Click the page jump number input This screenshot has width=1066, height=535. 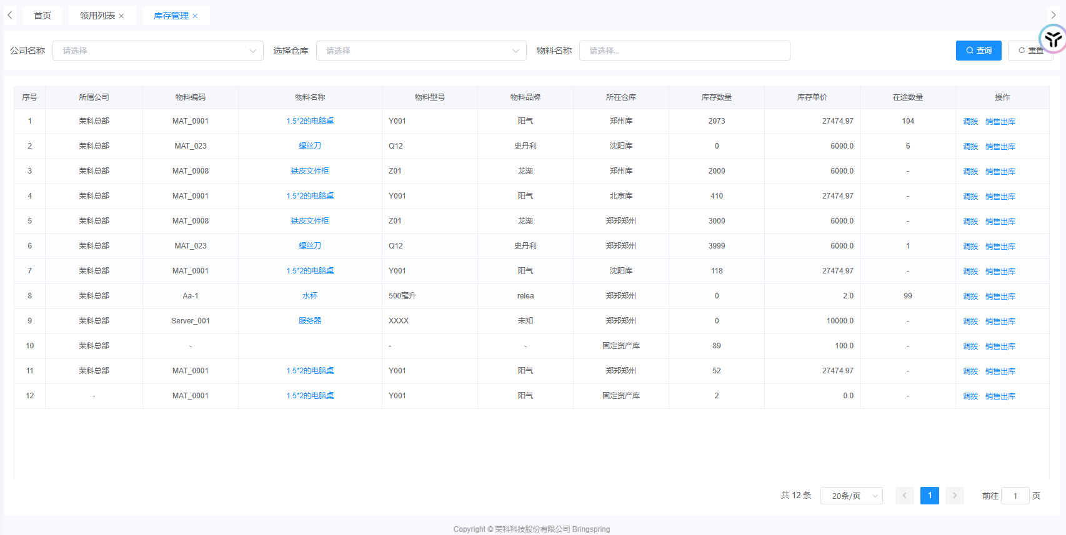1015,496
